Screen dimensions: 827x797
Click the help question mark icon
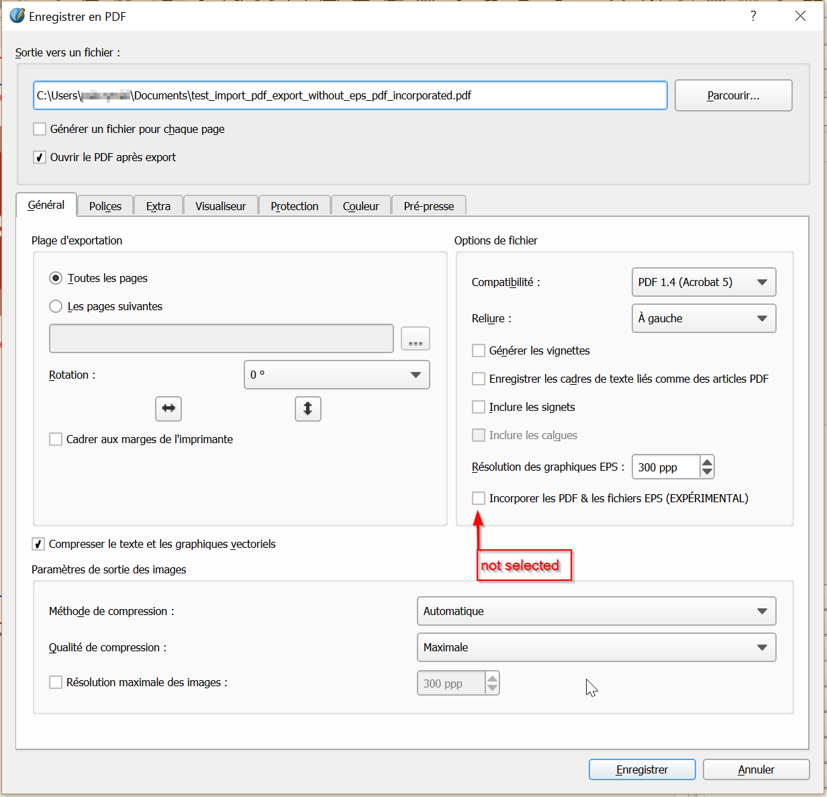tap(753, 16)
